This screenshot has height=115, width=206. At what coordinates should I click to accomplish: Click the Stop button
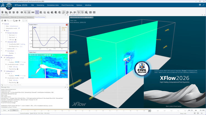click(x=14, y=110)
